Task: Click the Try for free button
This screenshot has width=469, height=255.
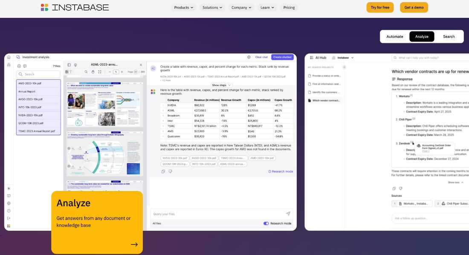Action: click(380, 8)
